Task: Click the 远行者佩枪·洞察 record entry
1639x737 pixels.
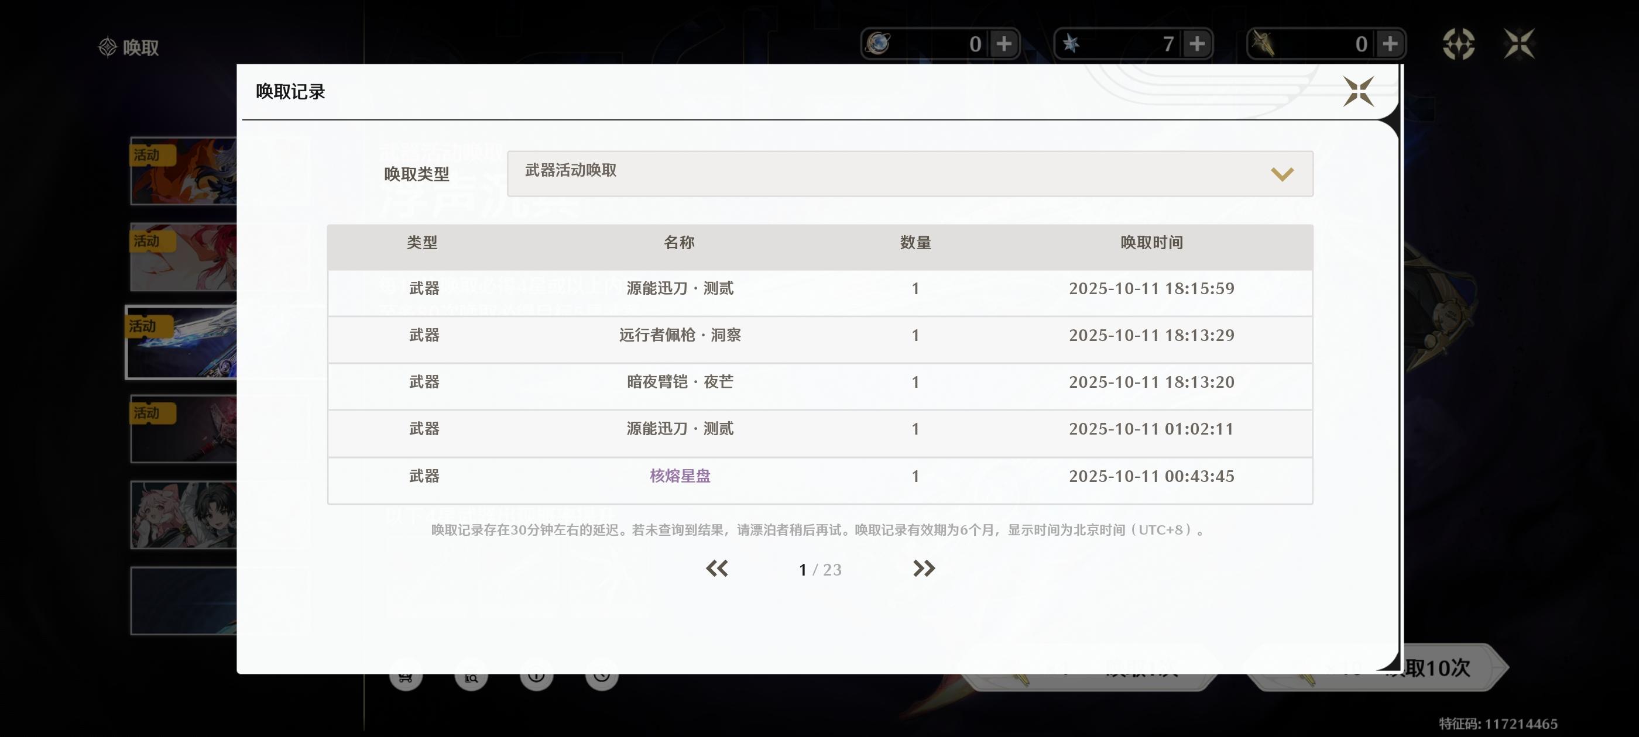Action: (680, 335)
